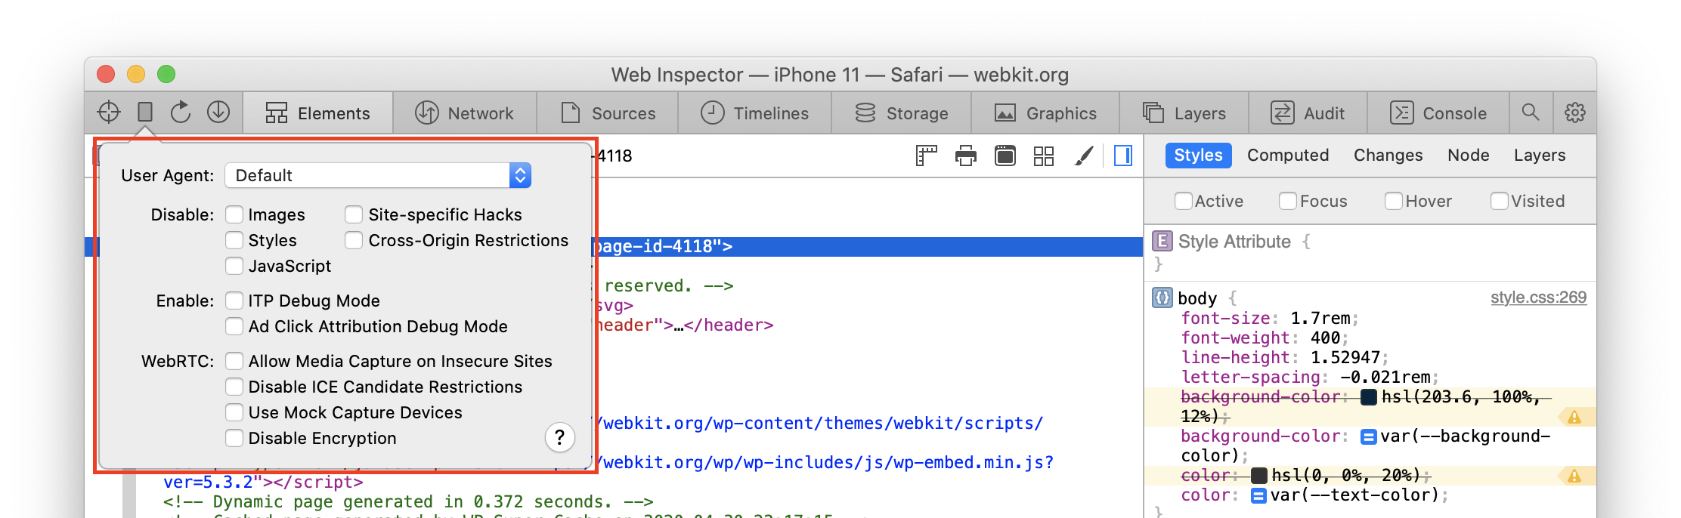Click the print media styles icon
The image size is (1681, 518).
965,156
